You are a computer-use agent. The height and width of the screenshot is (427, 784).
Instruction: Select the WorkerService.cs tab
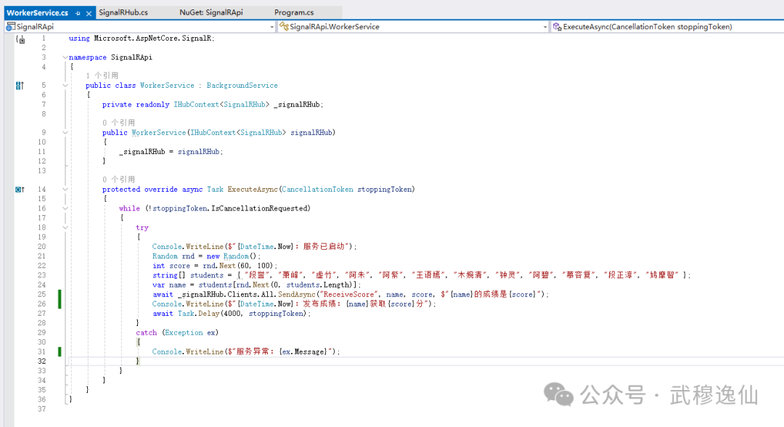[x=38, y=13]
